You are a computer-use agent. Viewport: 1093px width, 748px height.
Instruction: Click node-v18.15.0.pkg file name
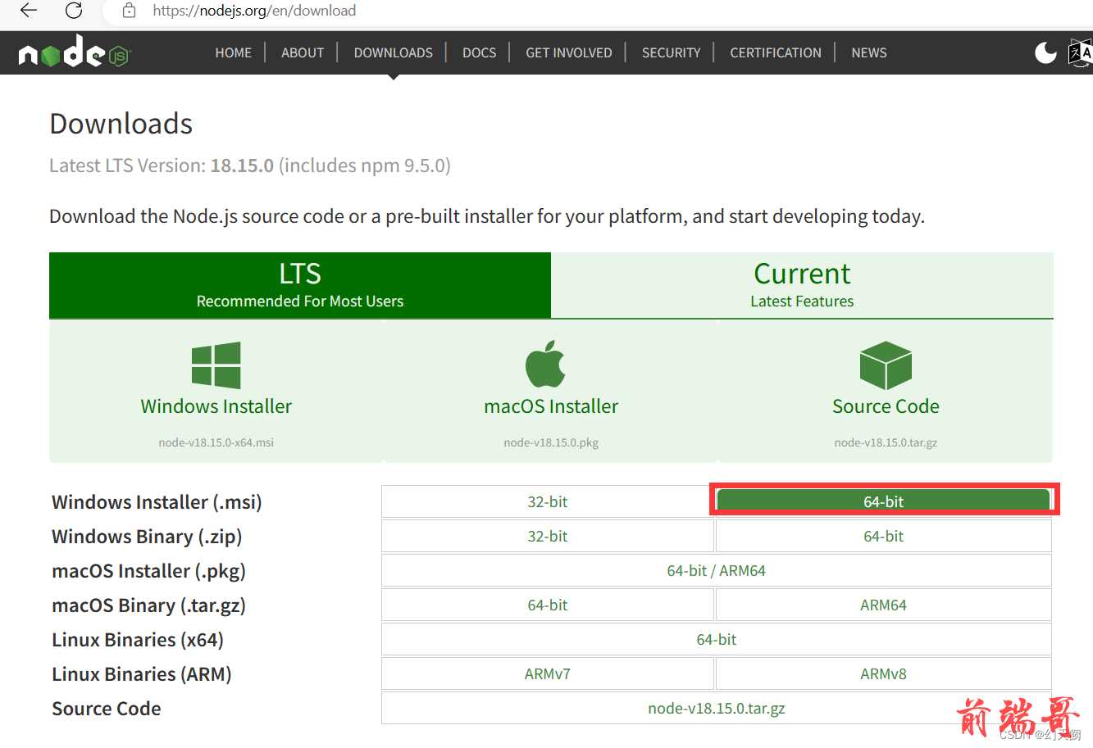click(x=551, y=442)
